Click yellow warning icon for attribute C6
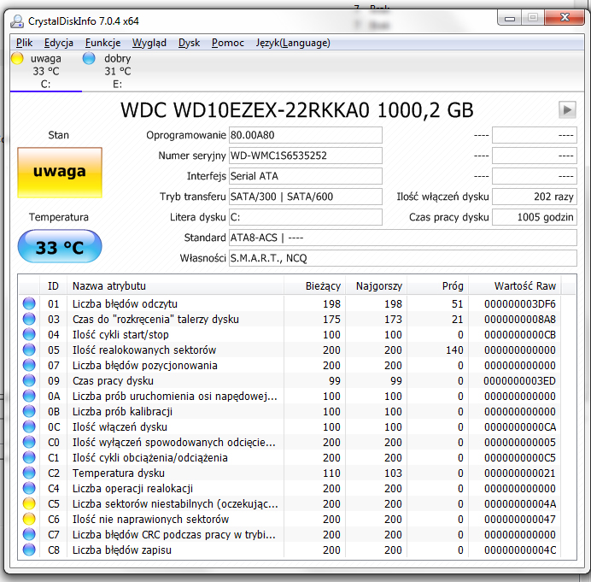Viewport: 591px width, 582px height. (x=29, y=520)
